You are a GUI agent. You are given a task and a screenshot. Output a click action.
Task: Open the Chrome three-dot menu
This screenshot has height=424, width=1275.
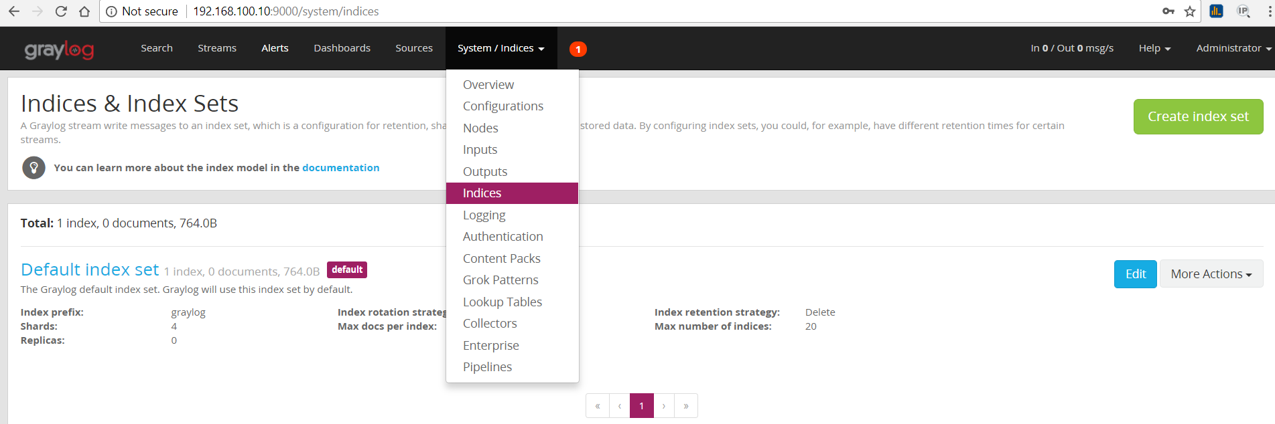pyautogui.click(x=1270, y=11)
